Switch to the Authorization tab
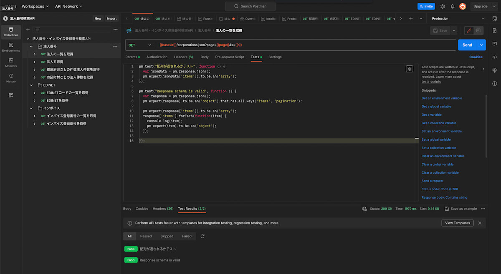501x274 pixels. point(157,57)
